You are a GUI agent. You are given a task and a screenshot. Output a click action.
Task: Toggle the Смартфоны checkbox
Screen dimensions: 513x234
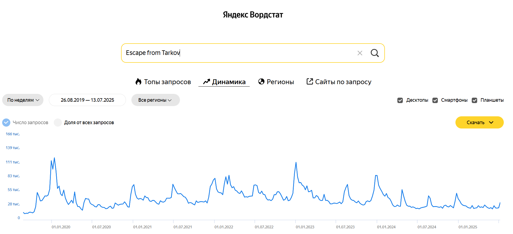(x=435, y=100)
